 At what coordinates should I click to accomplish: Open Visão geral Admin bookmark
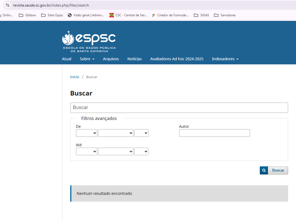pos(86,15)
